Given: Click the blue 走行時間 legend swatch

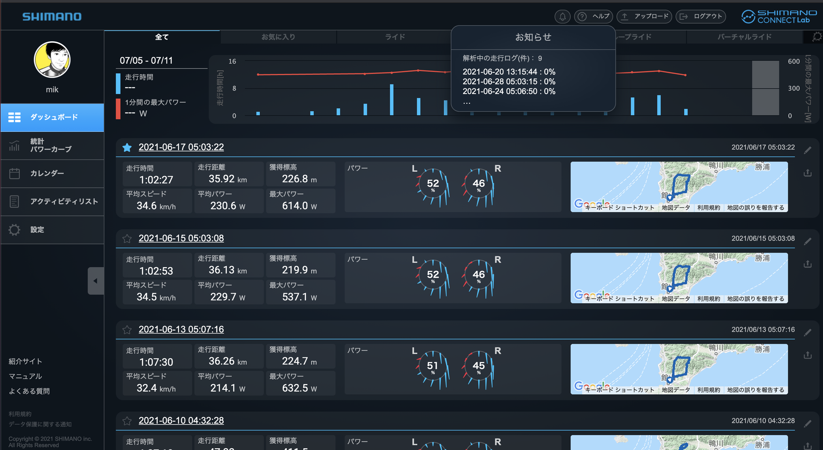Looking at the screenshot, I should tap(118, 83).
